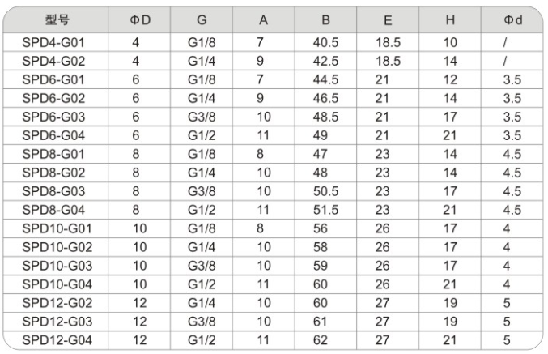Click the 40.5 value in column B
Image resolution: width=548 pixels, height=354 pixels.
coord(325,43)
